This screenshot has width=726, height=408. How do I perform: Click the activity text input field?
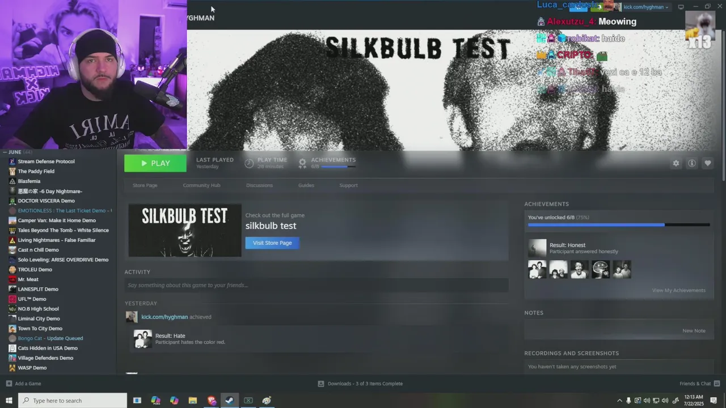point(316,285)
